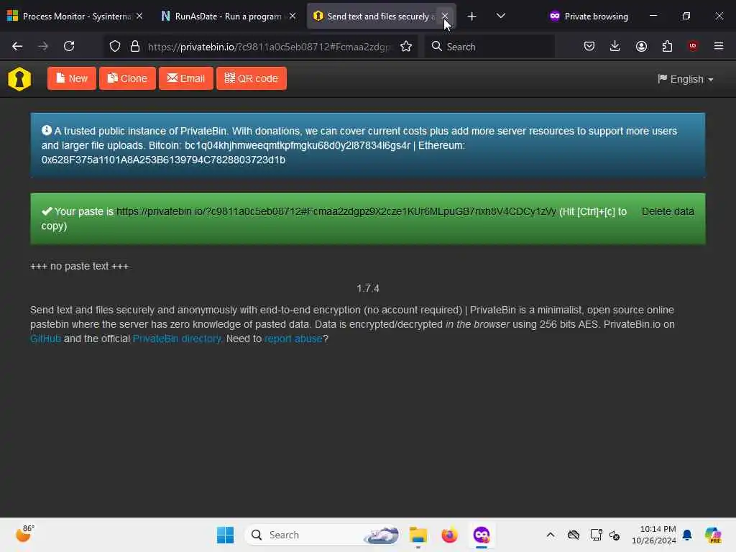Close the PrivateBin tab
The image size is (736, 552).
coord(444,16)
